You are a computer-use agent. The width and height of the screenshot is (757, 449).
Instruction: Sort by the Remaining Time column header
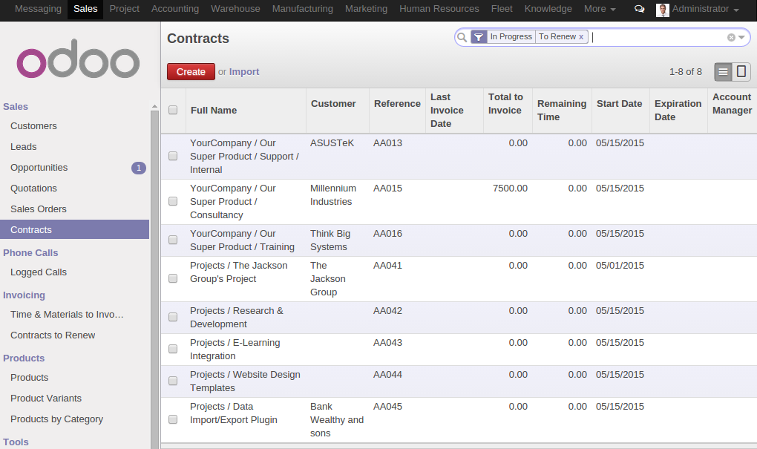point(562,111)
